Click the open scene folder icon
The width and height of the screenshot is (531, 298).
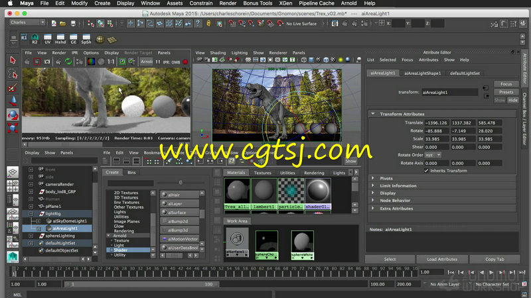[63, 24]
